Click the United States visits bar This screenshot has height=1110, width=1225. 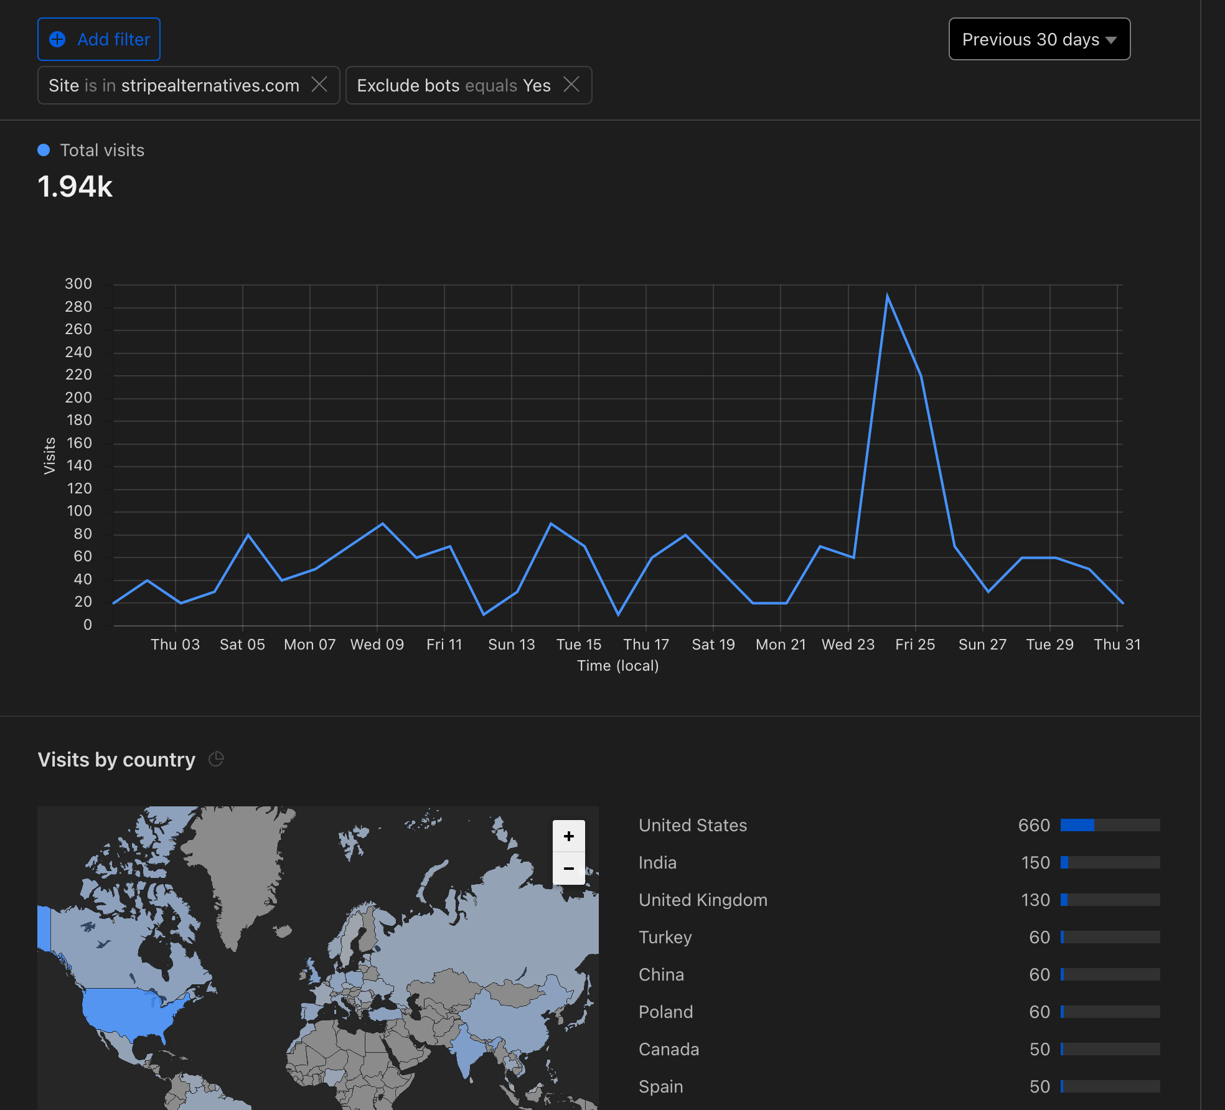coord(1109,825)
